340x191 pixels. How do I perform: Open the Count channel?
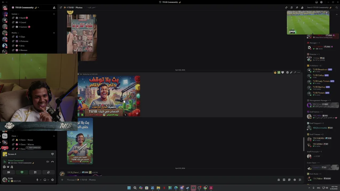[23, 22]
